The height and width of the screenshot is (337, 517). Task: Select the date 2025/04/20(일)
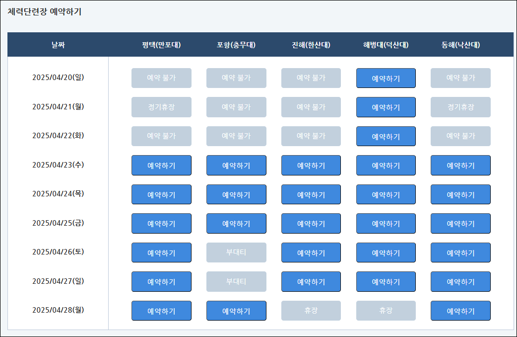[x=58, y=78]
